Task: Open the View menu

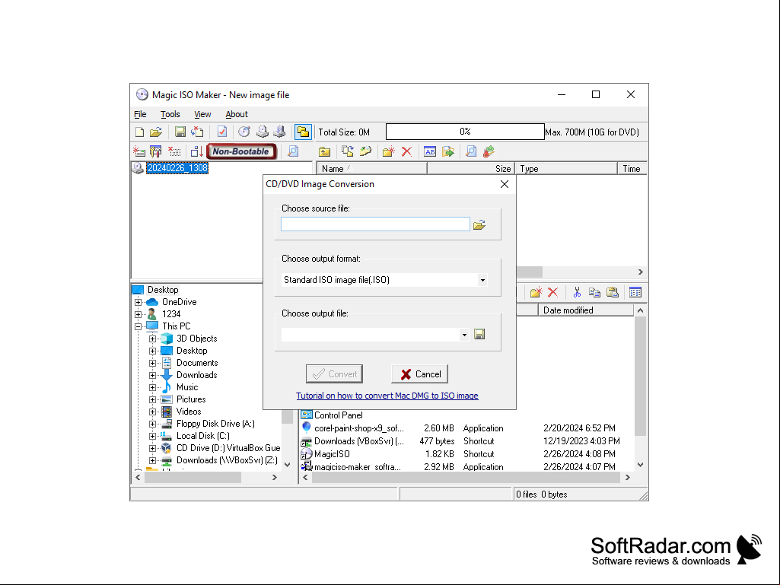Action: pos(202,114)
